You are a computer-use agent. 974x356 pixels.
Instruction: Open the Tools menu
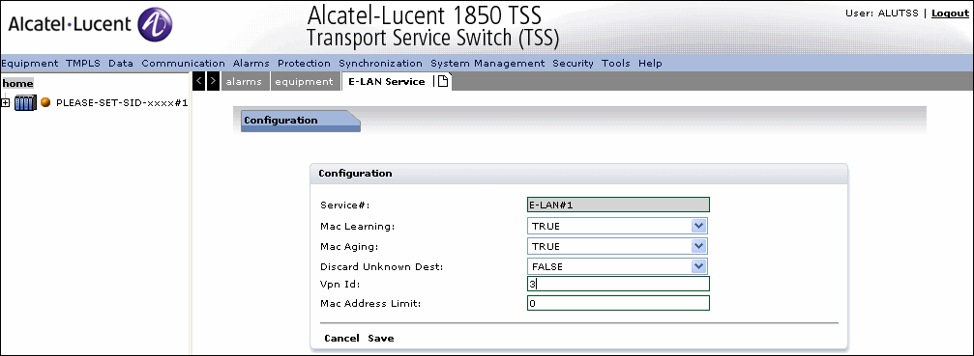coord(615,63)
